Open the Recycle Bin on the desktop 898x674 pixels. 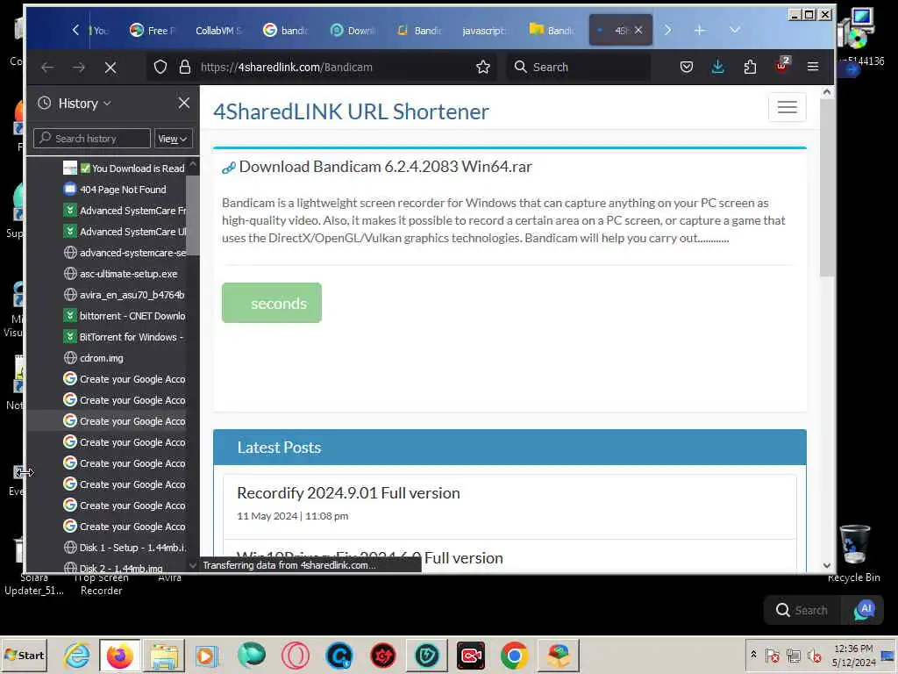click(854, 553)
